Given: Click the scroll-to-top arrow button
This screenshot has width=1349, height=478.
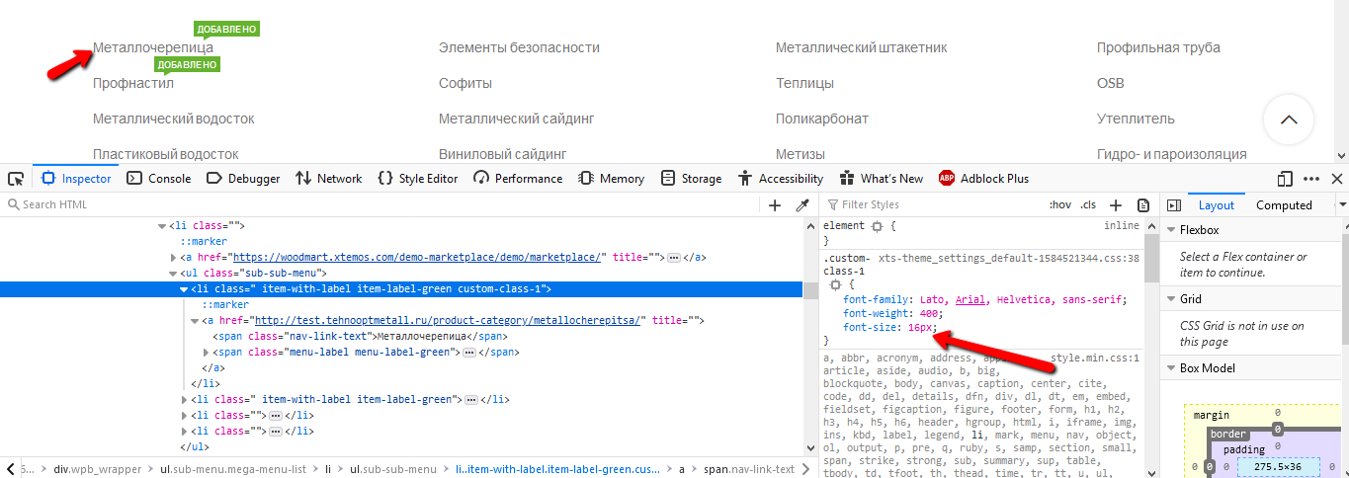Looking at the screenshot, I should coord(1289,120).
